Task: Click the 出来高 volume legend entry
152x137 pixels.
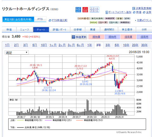Action: tap(34, 128)
